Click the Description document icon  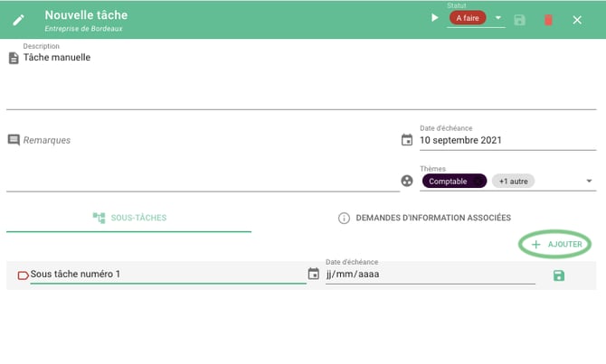(14, 58)
